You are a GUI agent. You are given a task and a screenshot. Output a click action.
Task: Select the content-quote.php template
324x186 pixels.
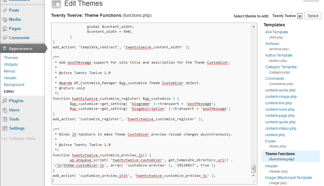point(280,122)
